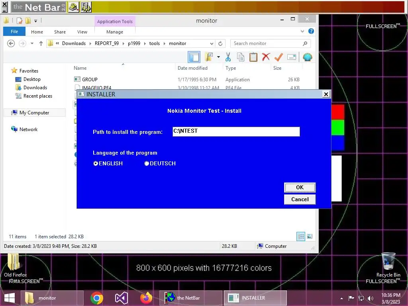Toggle the navigation pane toolbar icon
The height and width of the screenshot is (306, 408).
coord(194,57)
